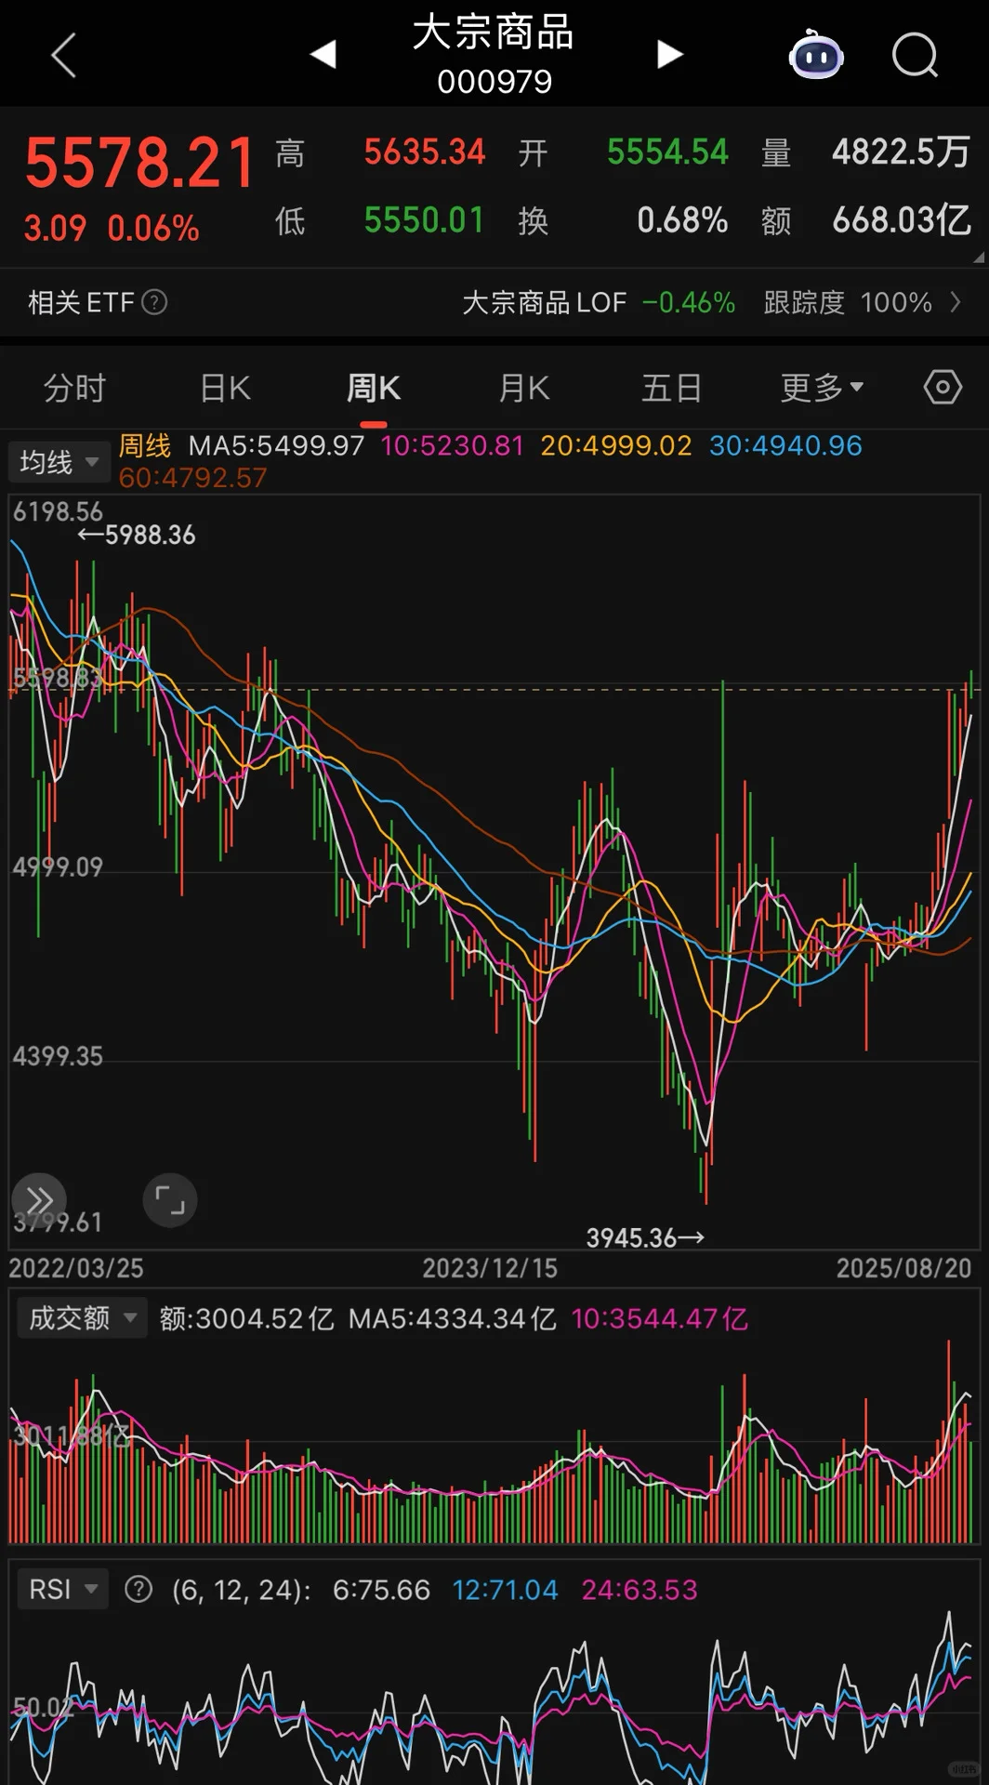Screen dimensions: 989x1785
Task: Switch to 日K tab
Action: pos(225,388)
